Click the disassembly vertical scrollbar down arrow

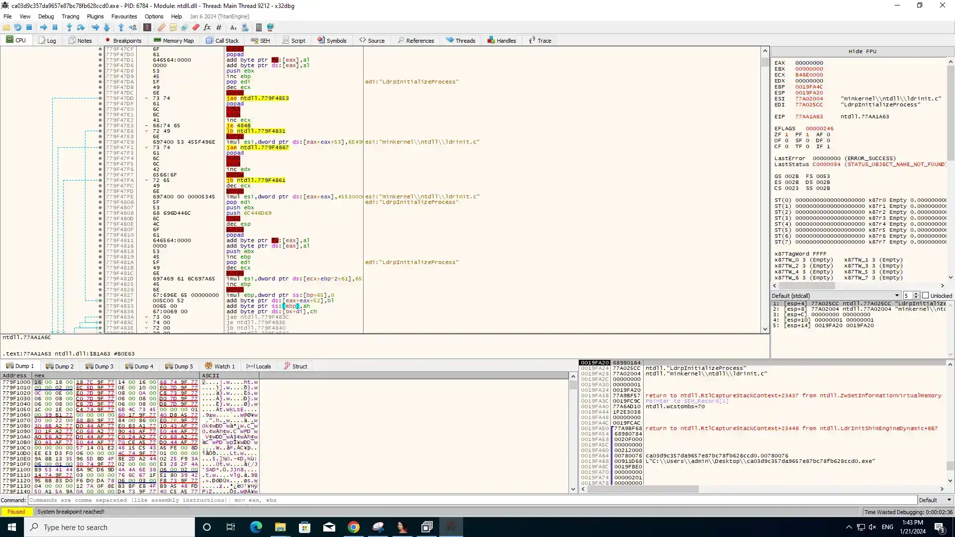click(765, 329)
